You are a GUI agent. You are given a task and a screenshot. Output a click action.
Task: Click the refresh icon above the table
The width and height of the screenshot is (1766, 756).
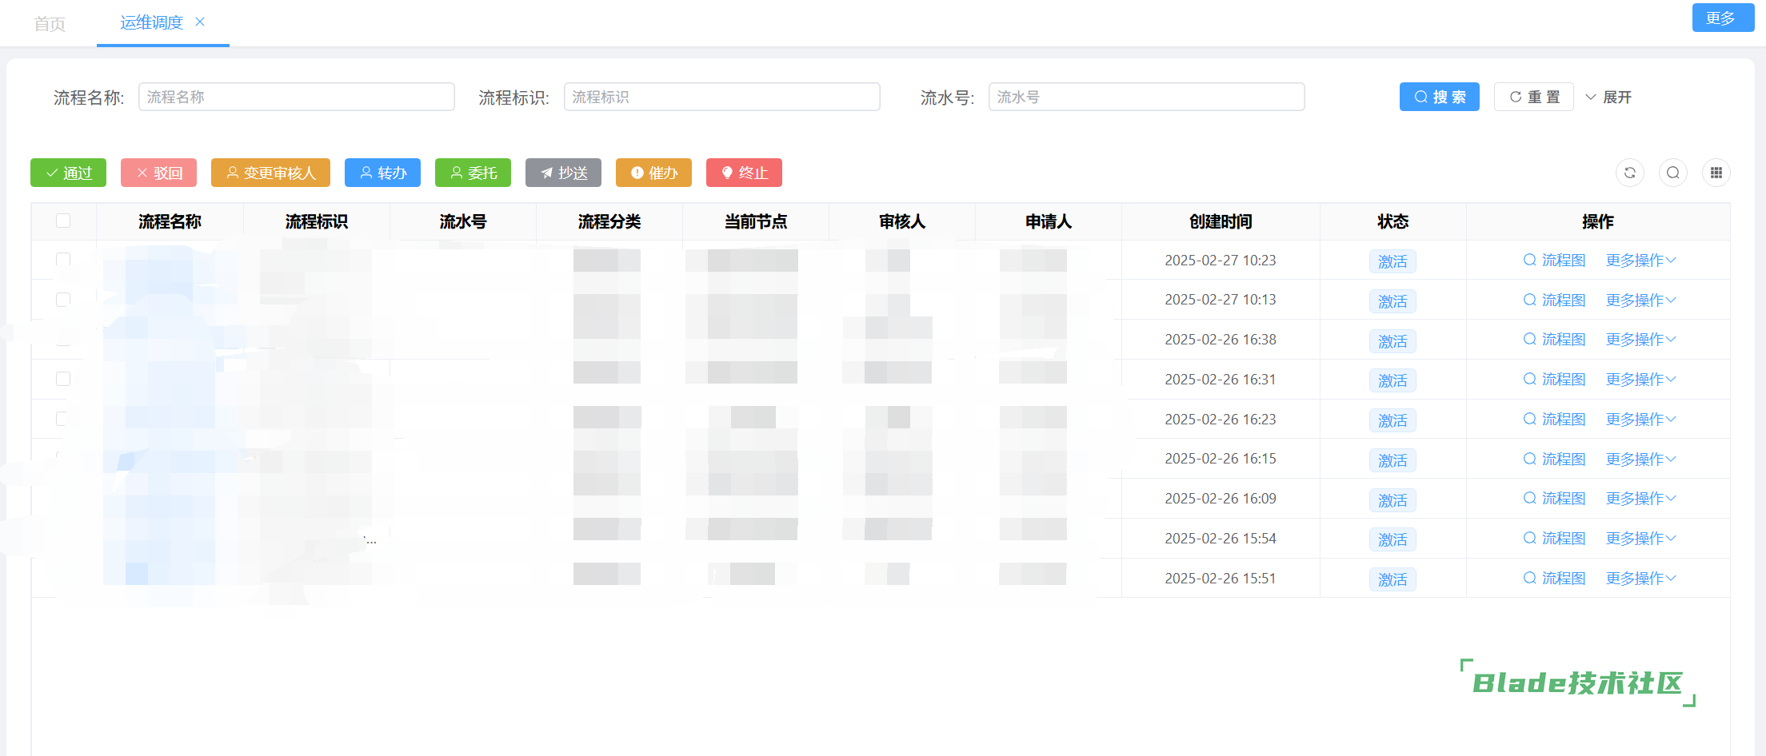coord(1630,173)
